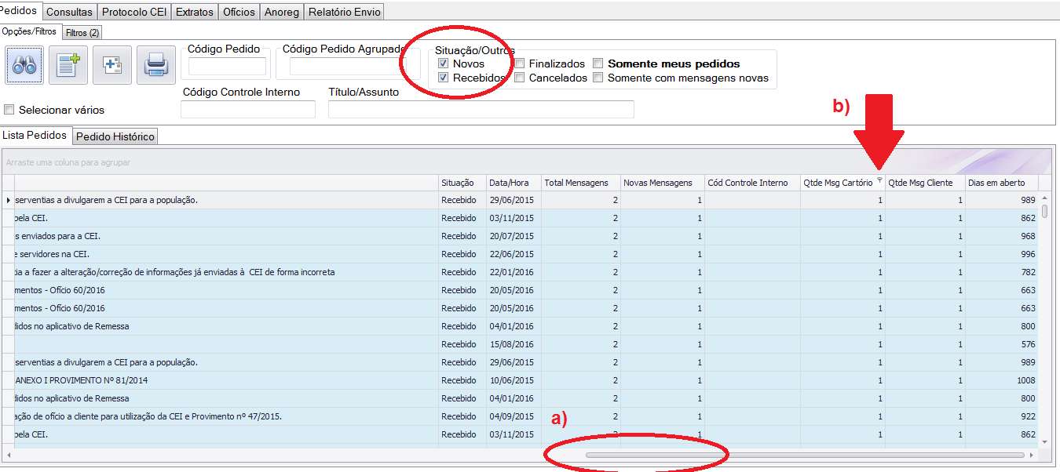Open filter icon on Qtde Msg Cartório header
The image size is (1060, 472).
point(879,180)
